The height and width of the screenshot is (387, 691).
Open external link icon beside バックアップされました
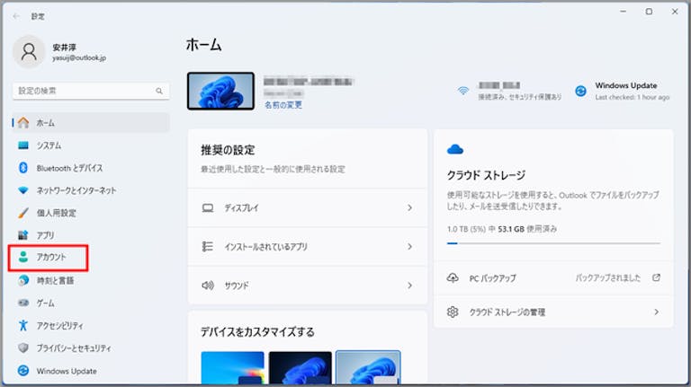pos(656,277)
